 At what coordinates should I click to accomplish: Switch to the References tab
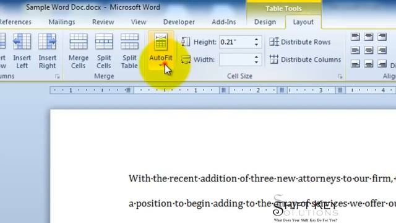pos(15,22)
